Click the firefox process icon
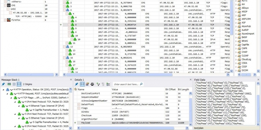This screenshot has height=130, width=261. pos(9,20)
